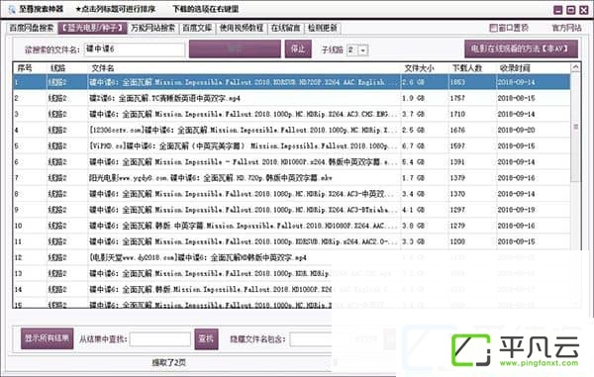Screen dimensions: 594x377
Task: Maximize the search tool window
Action: [x=571, y=10]
